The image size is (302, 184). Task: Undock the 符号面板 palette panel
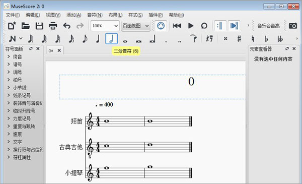[x=31, y=48]
